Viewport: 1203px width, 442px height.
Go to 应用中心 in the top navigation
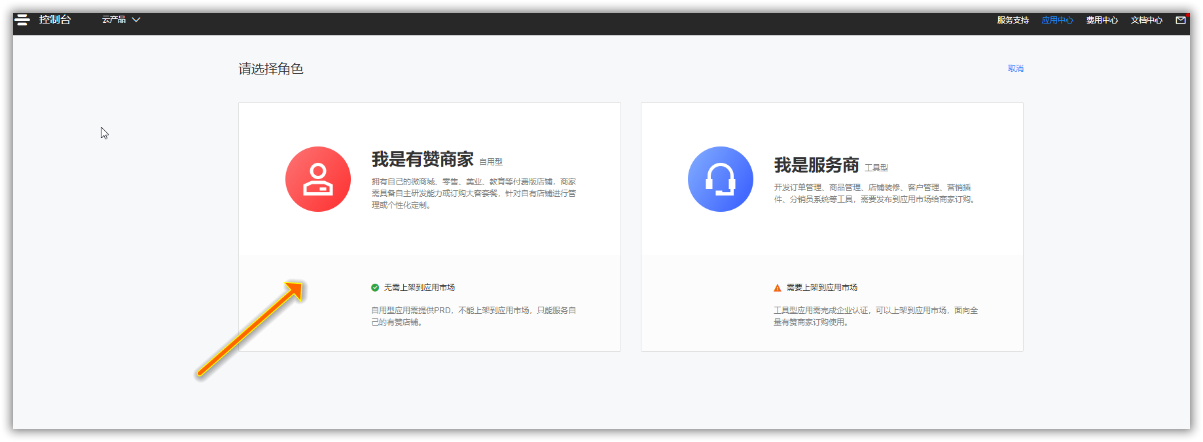click(1057, 20)
